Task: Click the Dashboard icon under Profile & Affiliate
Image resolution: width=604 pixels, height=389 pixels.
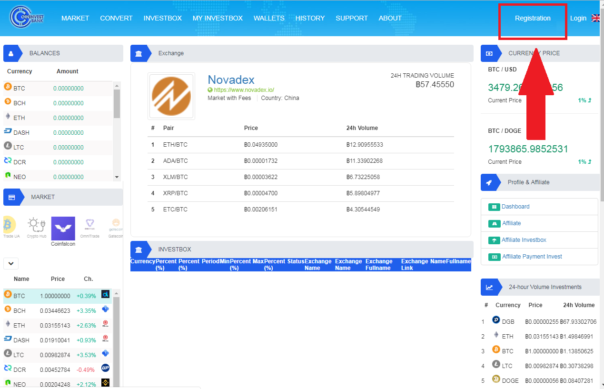Action: pyautogui.click(x=494, y=207)
